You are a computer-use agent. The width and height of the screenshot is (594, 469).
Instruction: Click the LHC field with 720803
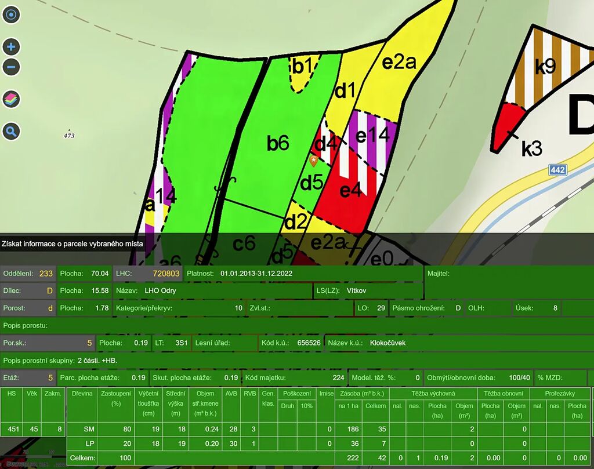[147, 273]
